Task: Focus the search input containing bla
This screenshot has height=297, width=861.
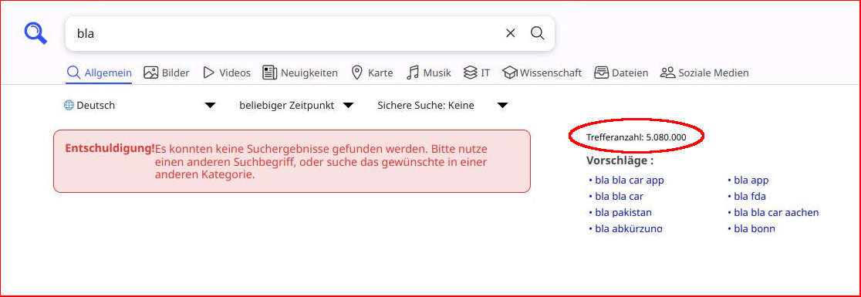Action: click(285, 33)
